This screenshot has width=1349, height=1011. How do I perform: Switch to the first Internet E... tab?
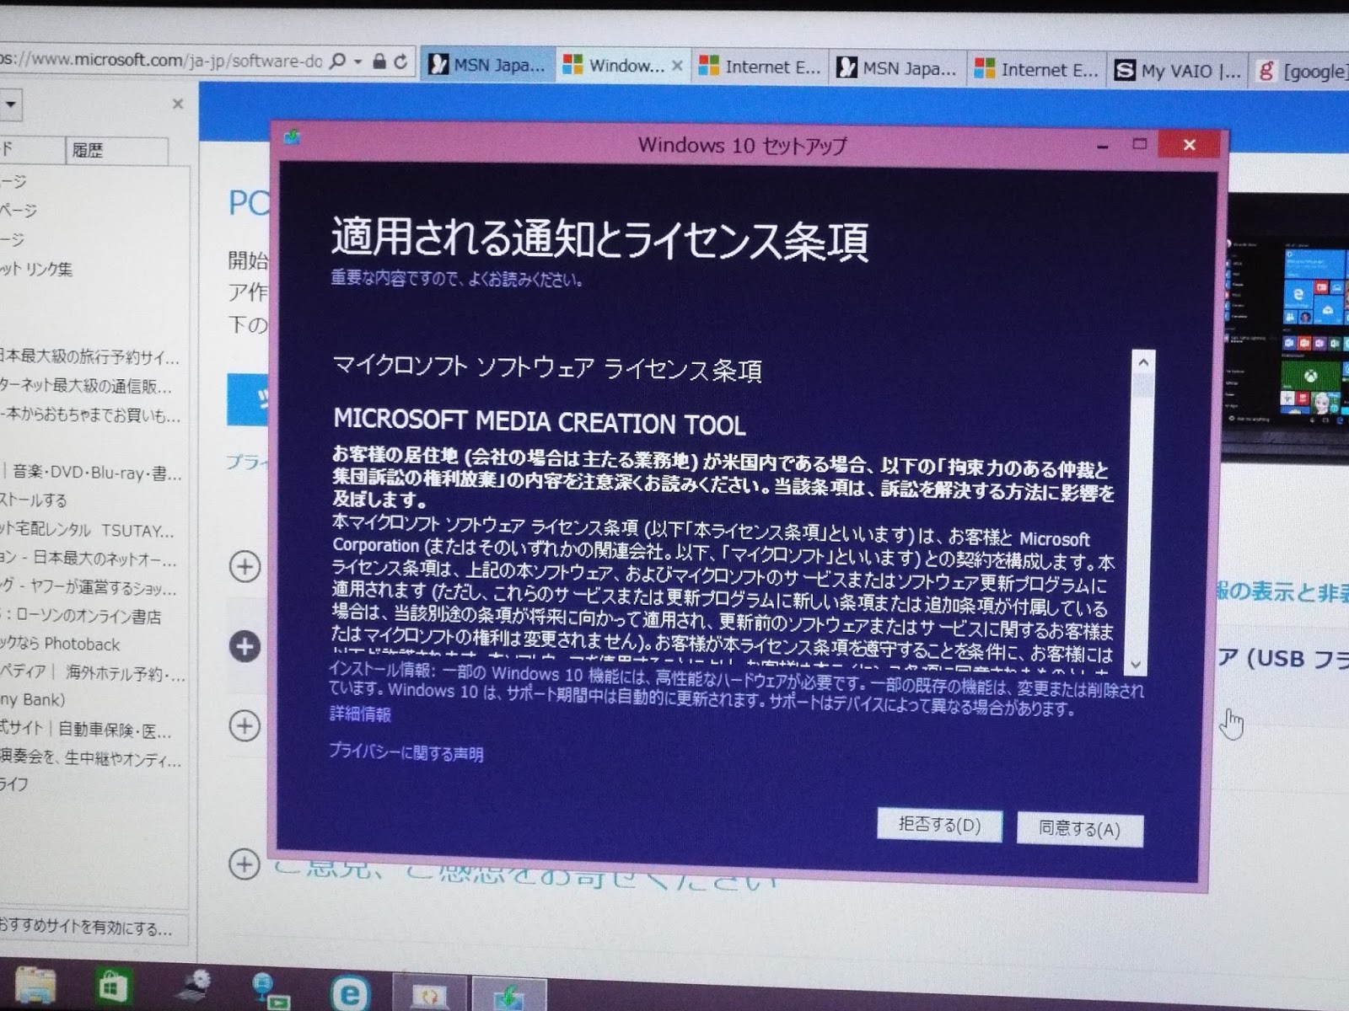coord(760,67)
